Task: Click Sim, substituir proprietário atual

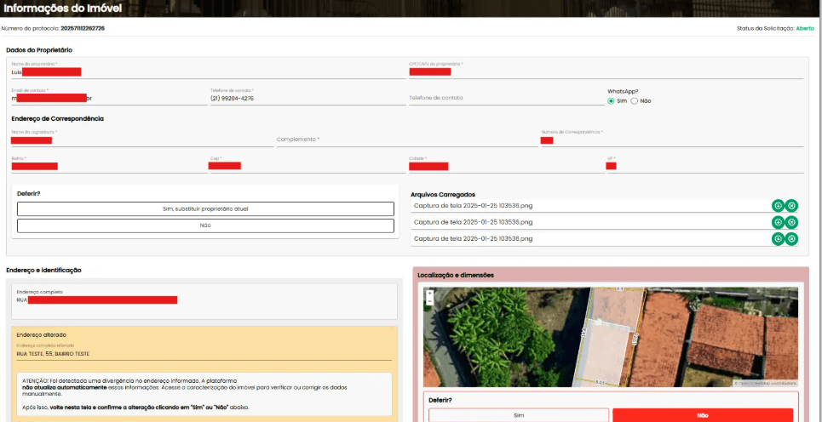Action: click(205, 208)
